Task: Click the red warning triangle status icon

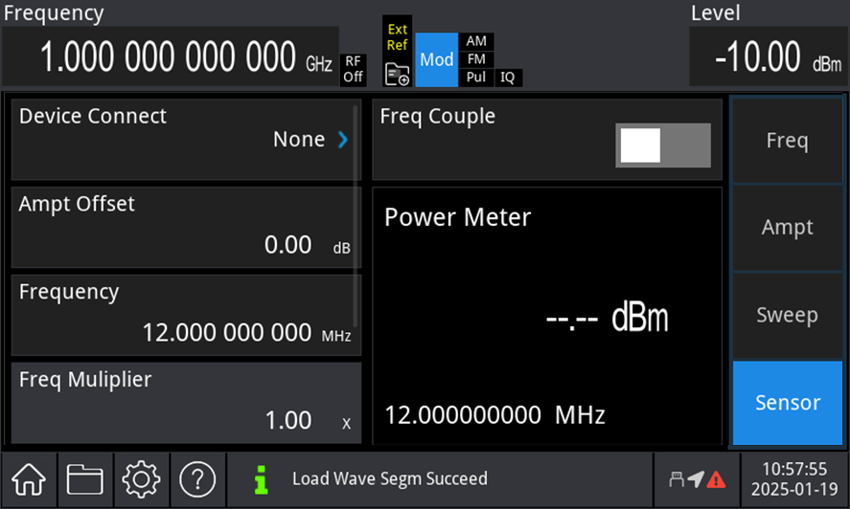Action: tap(716, 478)
